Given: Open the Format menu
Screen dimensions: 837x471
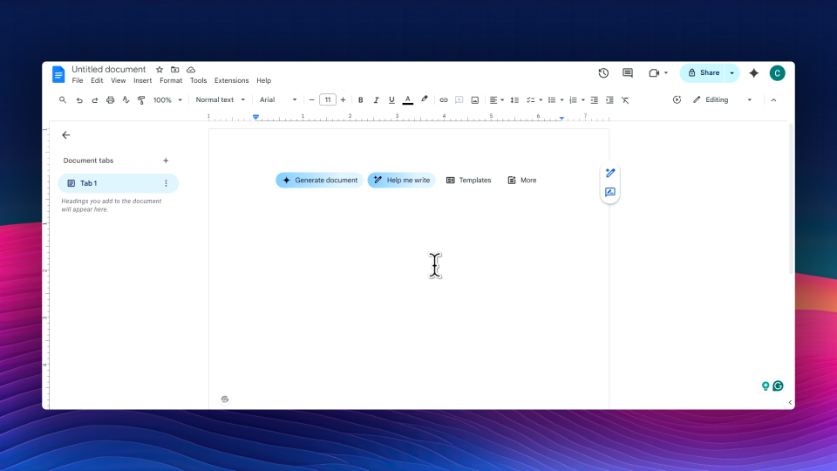Looking at the screenshot, I should click(x=171, y=80).
